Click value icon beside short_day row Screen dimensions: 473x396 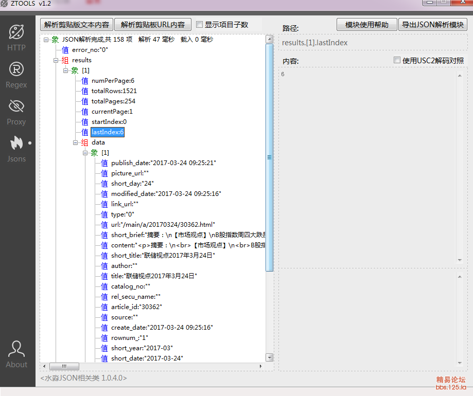(x=104, y=184)
